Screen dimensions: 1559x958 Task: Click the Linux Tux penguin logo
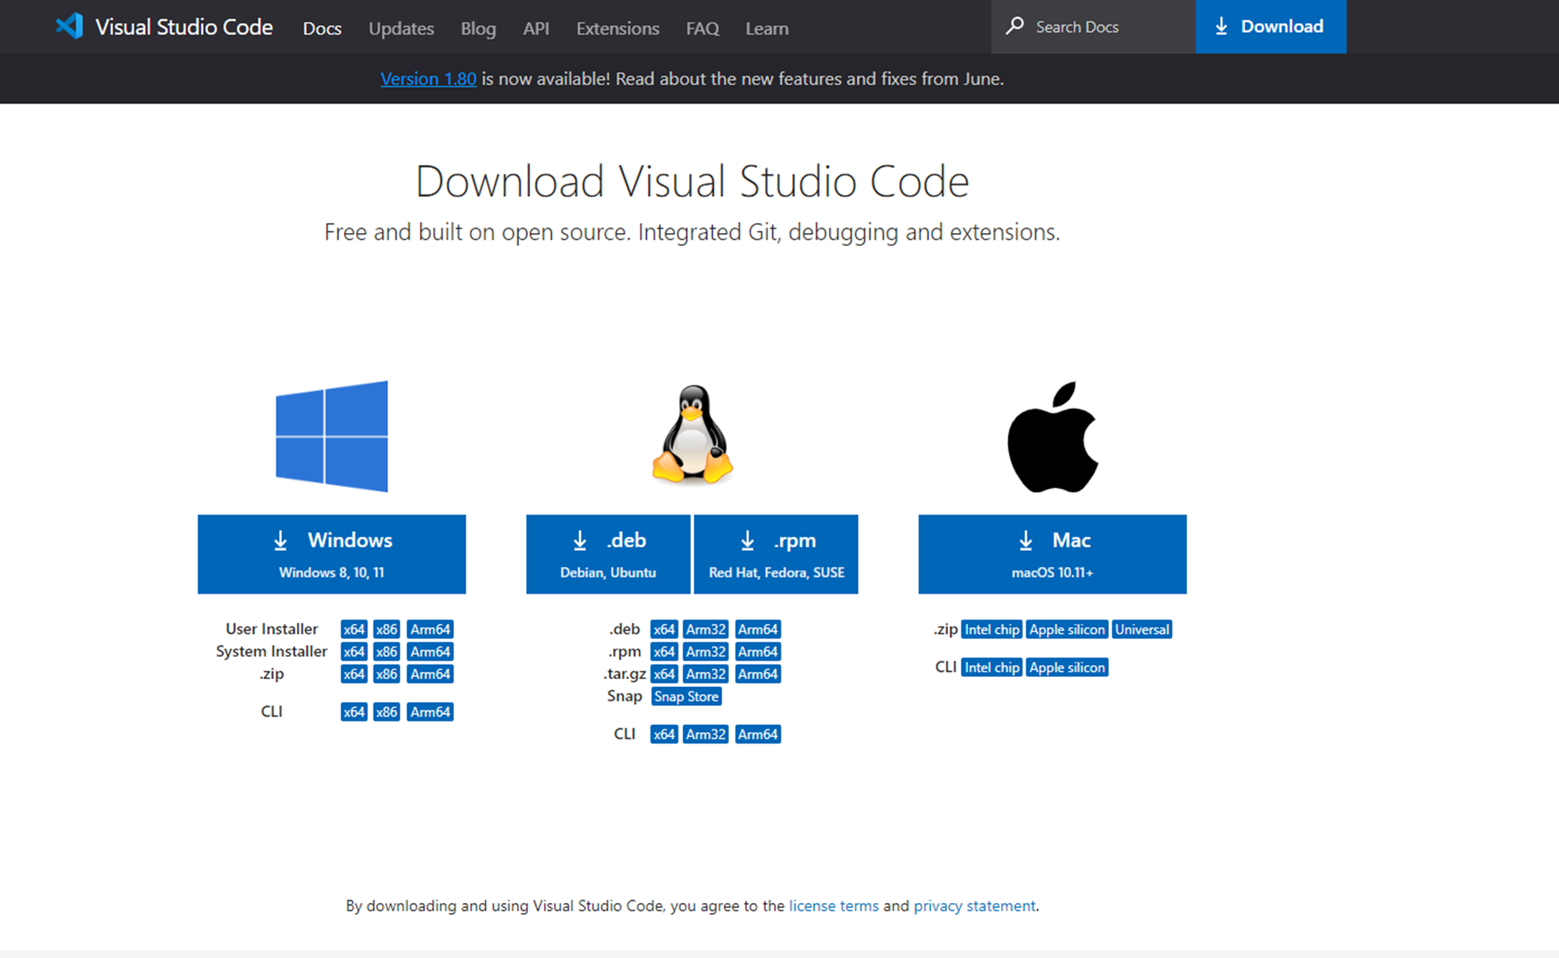(692, 435)
